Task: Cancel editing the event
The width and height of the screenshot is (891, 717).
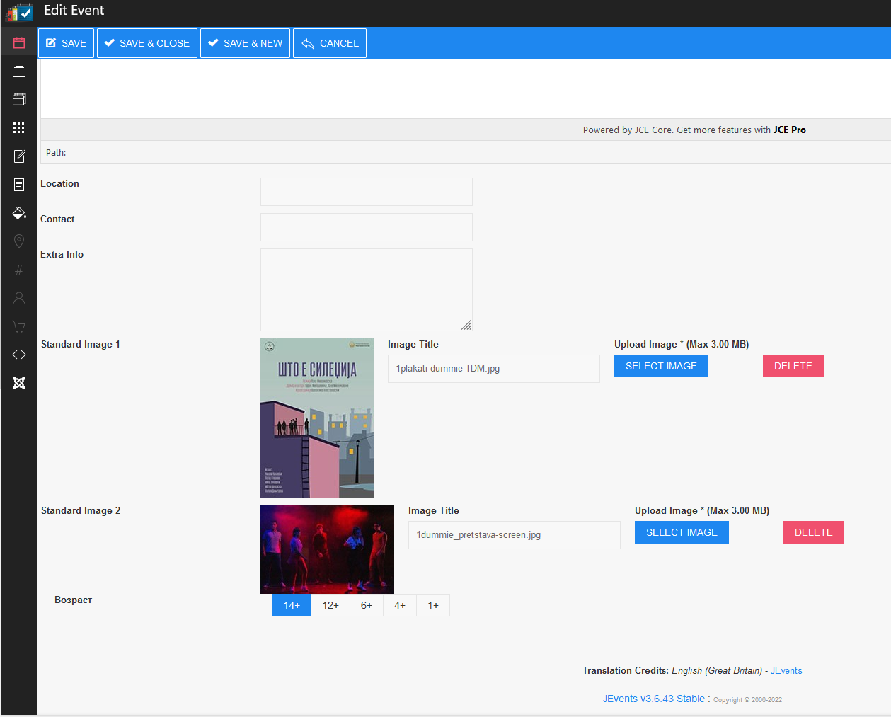Action: [330, 43]
